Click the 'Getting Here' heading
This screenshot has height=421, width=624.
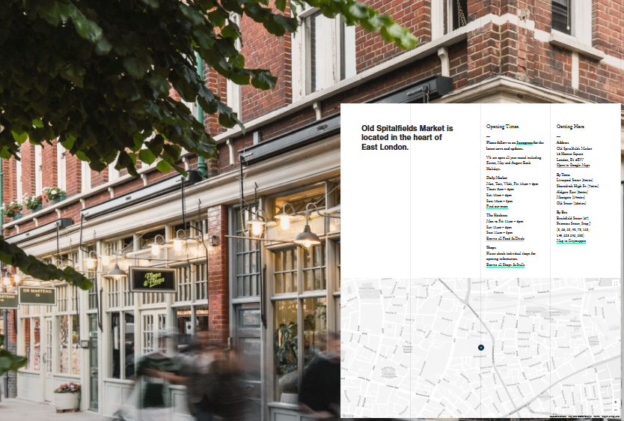pos(570,127)
